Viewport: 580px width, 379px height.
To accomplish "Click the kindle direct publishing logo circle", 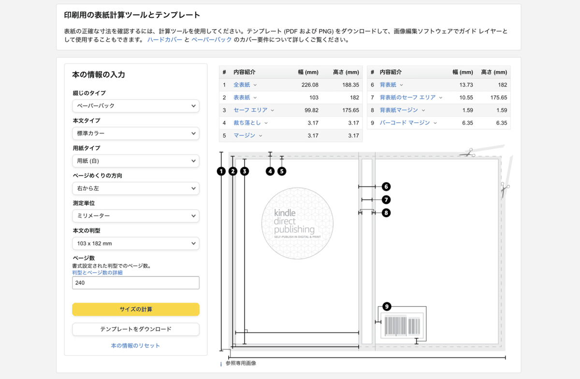I will [297, 223].
